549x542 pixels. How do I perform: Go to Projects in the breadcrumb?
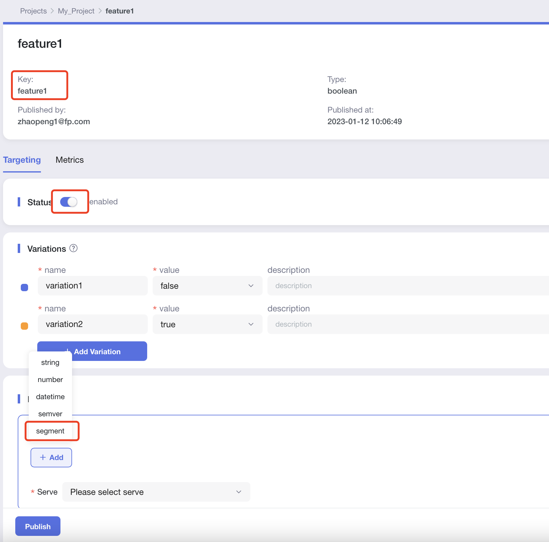point(33,11)
